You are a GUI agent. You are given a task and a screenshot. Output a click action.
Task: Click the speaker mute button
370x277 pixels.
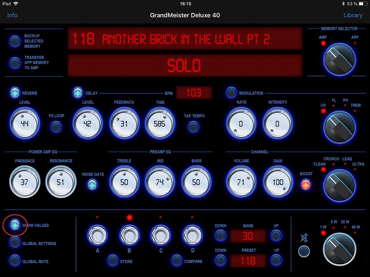pos(304,251)
